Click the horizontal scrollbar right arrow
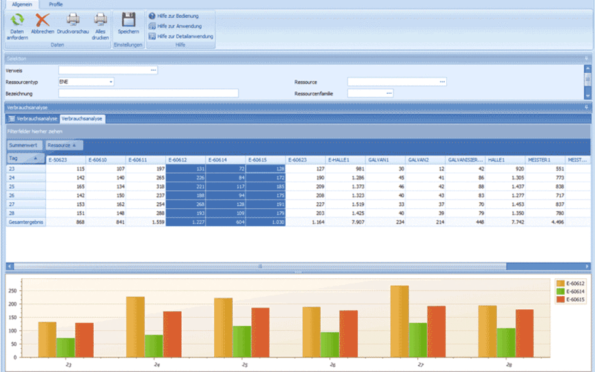Viewport: 595px width, 372px height. [587, 266]
